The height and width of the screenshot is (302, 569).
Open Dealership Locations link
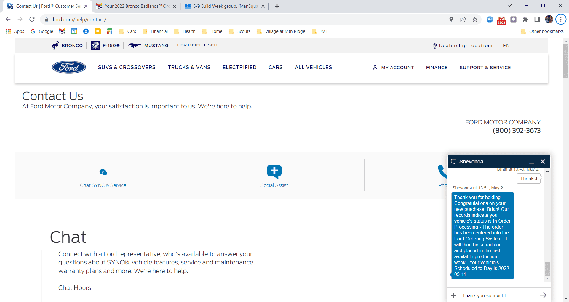click(x=463, y=46)
